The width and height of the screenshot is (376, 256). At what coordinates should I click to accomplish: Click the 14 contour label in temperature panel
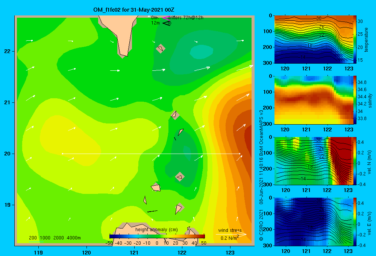(303, 57)
